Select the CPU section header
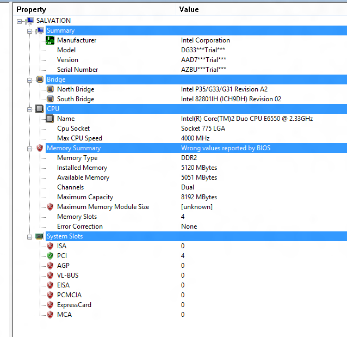Image resolution: width=347 pixels, height=337 pixels. pyautogui.click(x=196, y=109)
